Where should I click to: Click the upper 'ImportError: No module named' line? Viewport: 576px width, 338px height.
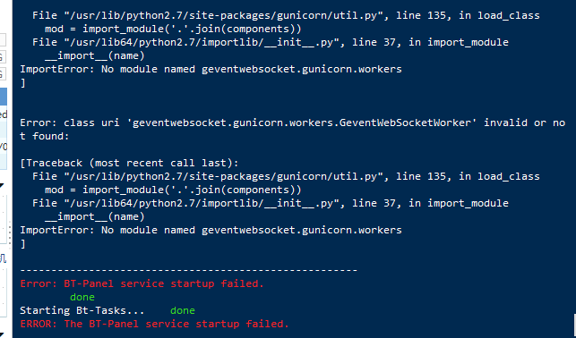click(211, 69)
